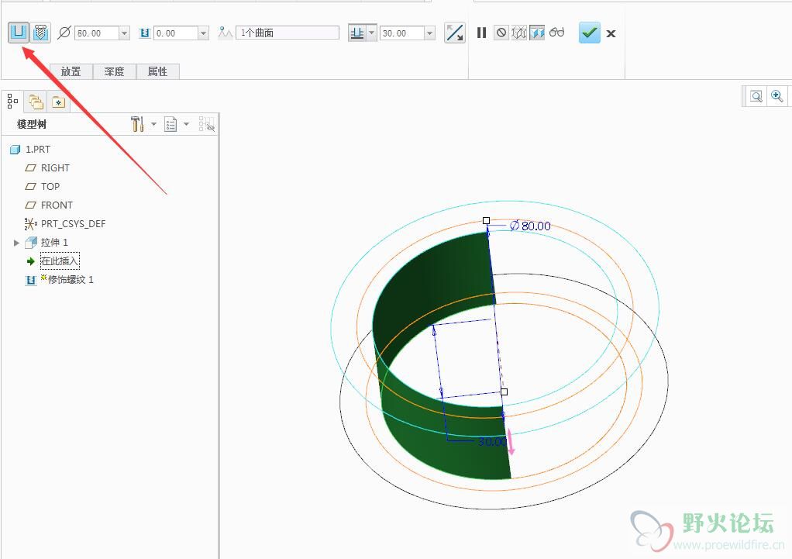This screenshot has height=559, width=792.
Task: Click the 在此插入 insert marker
Action: (x=60, y=261)
